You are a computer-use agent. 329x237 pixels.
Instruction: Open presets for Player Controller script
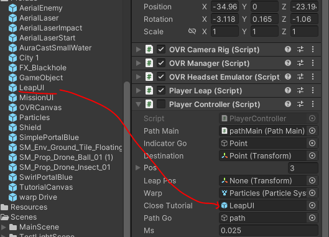(300, 104)
